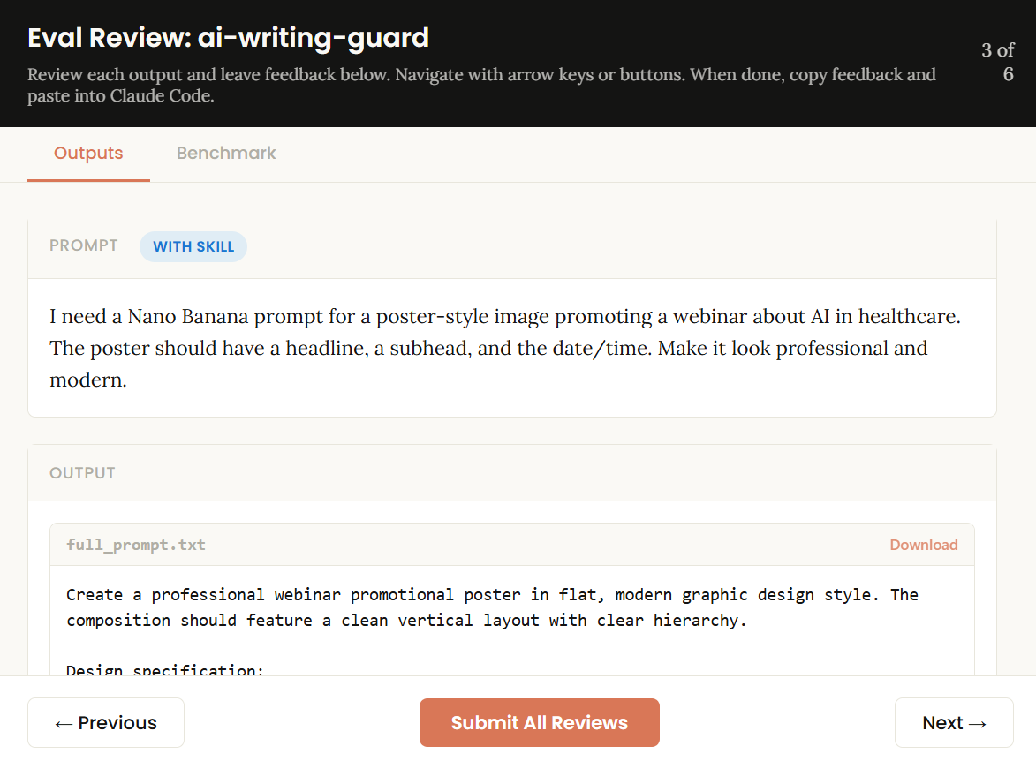Switch to the Benchmark tab

pos(226,154)
